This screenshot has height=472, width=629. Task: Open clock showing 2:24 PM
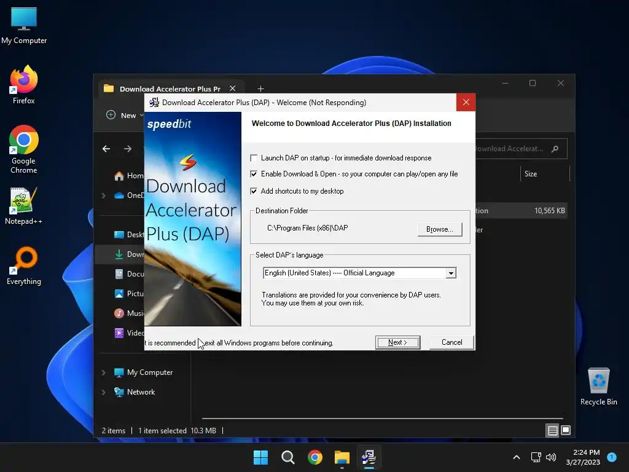pyautogui.click(x=583, y=457)
